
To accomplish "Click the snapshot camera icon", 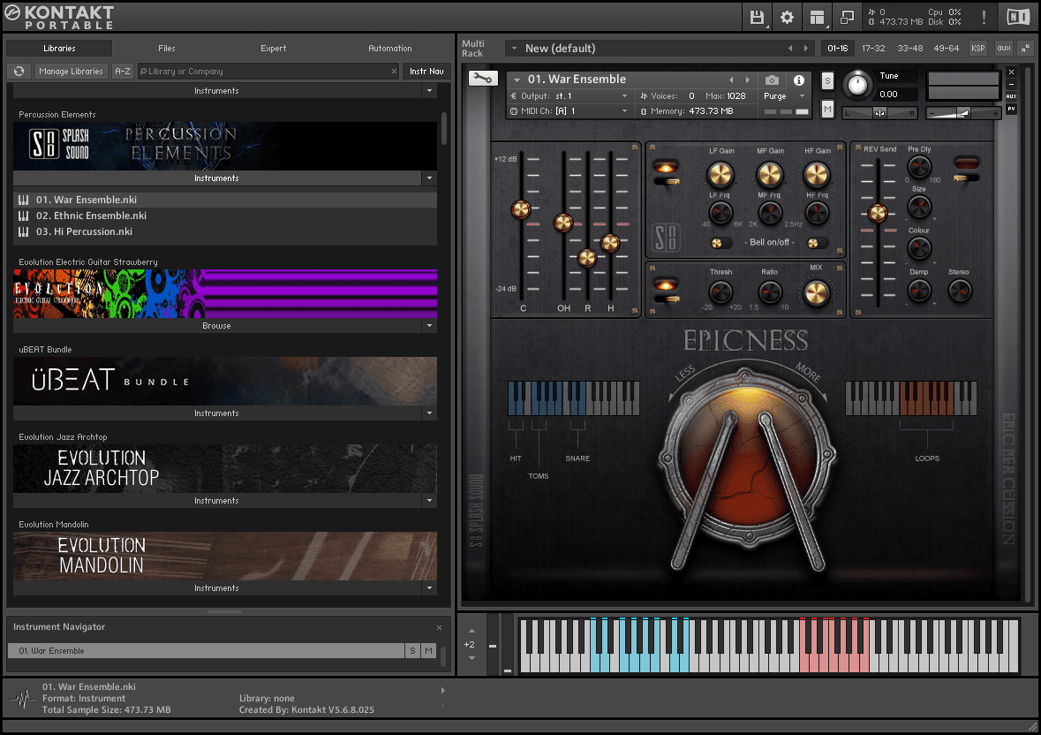I will (x=772, y=80).
